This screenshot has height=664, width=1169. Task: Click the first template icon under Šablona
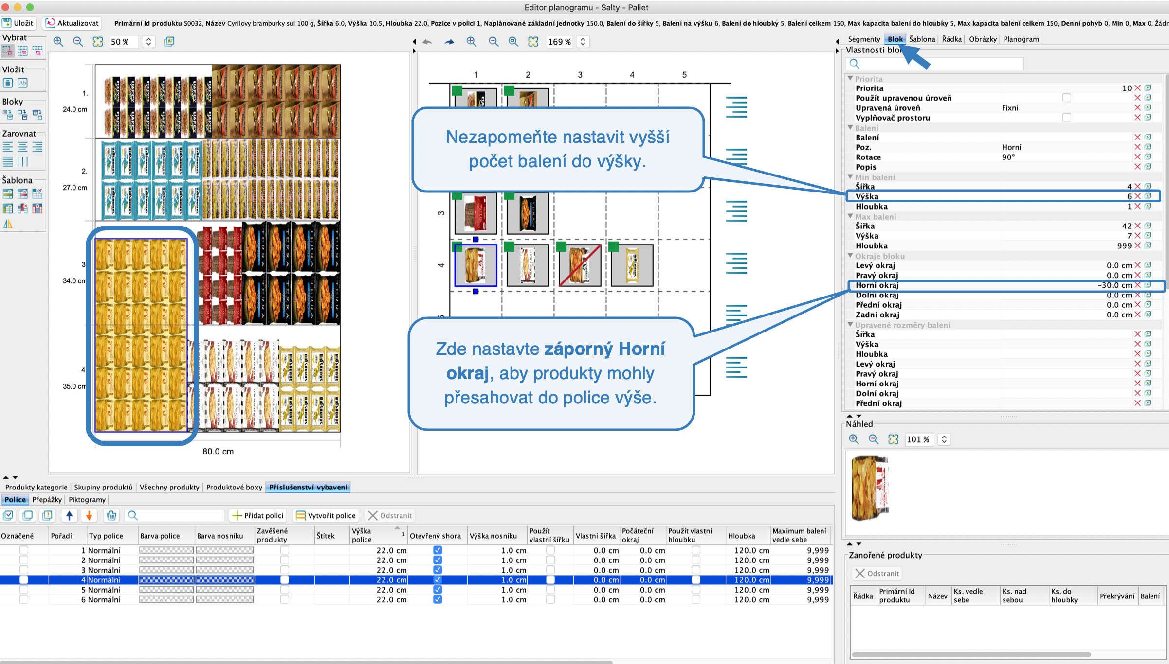(x=8, y=194)
